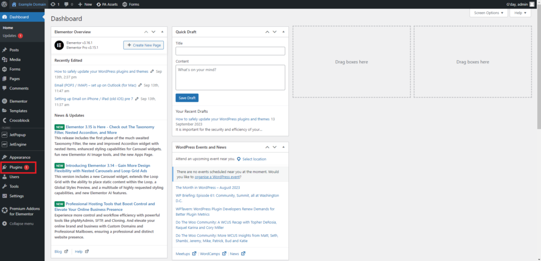Click Create New Page button
541x261 pixels.
pos(144,45)
